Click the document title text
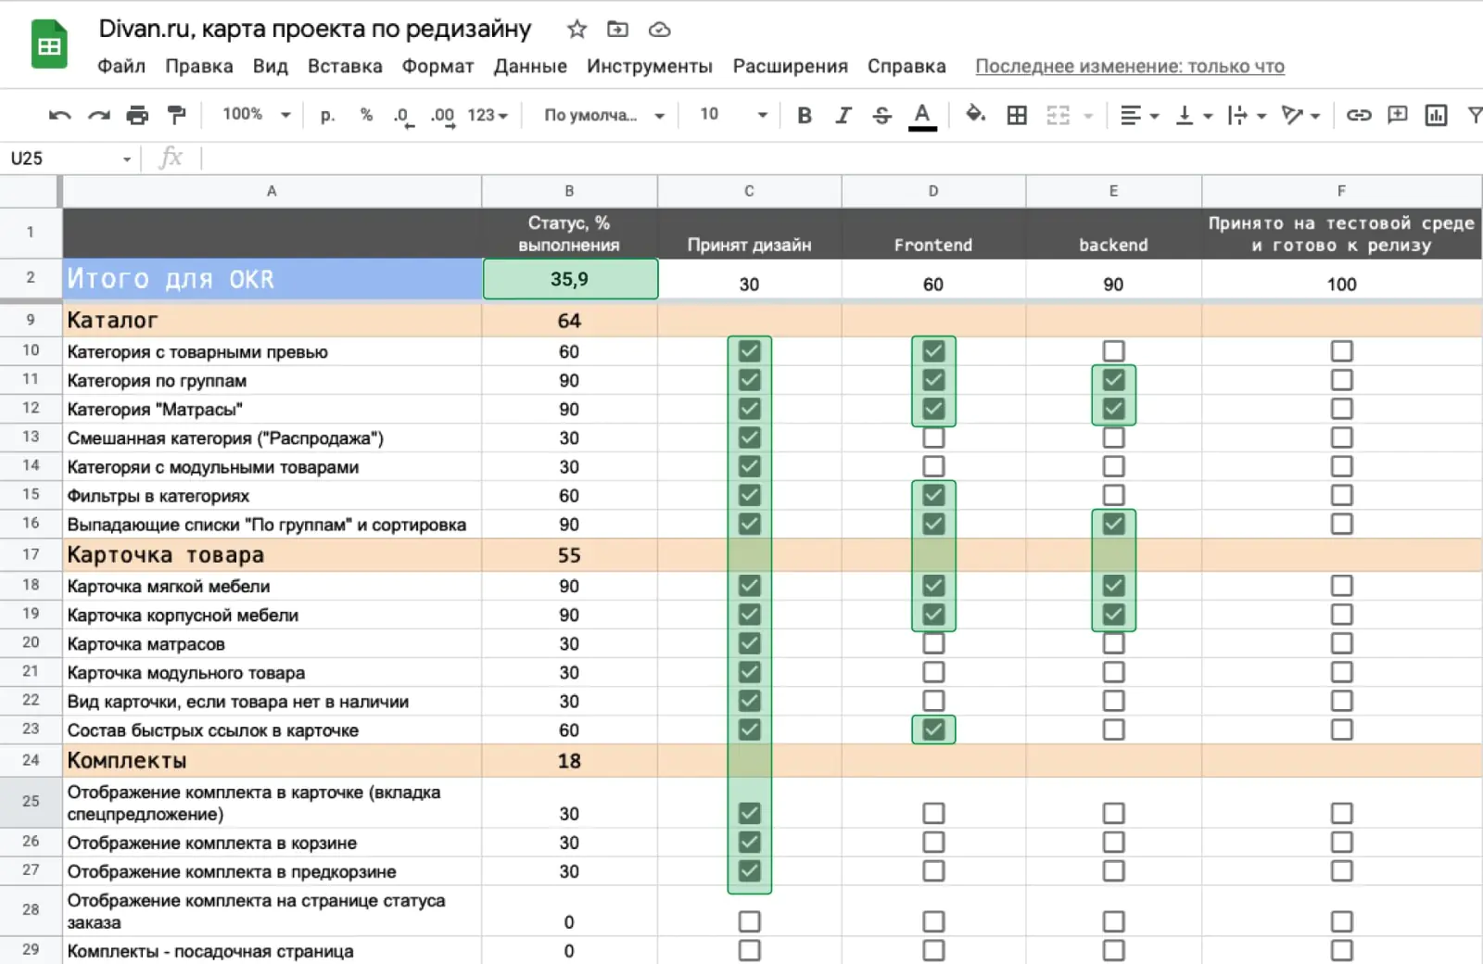 (x=315, y=29)
